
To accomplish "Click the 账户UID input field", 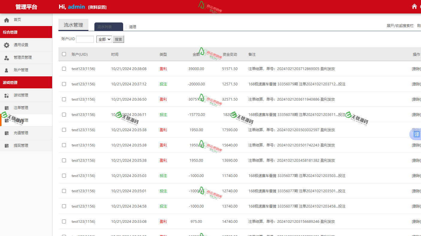I will click(x=85, y=39).
